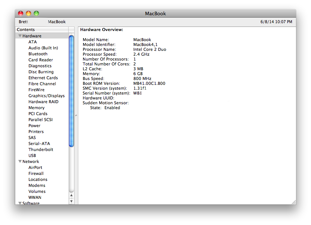Open the Bluetooth hardware entry

tap(38, 54)
